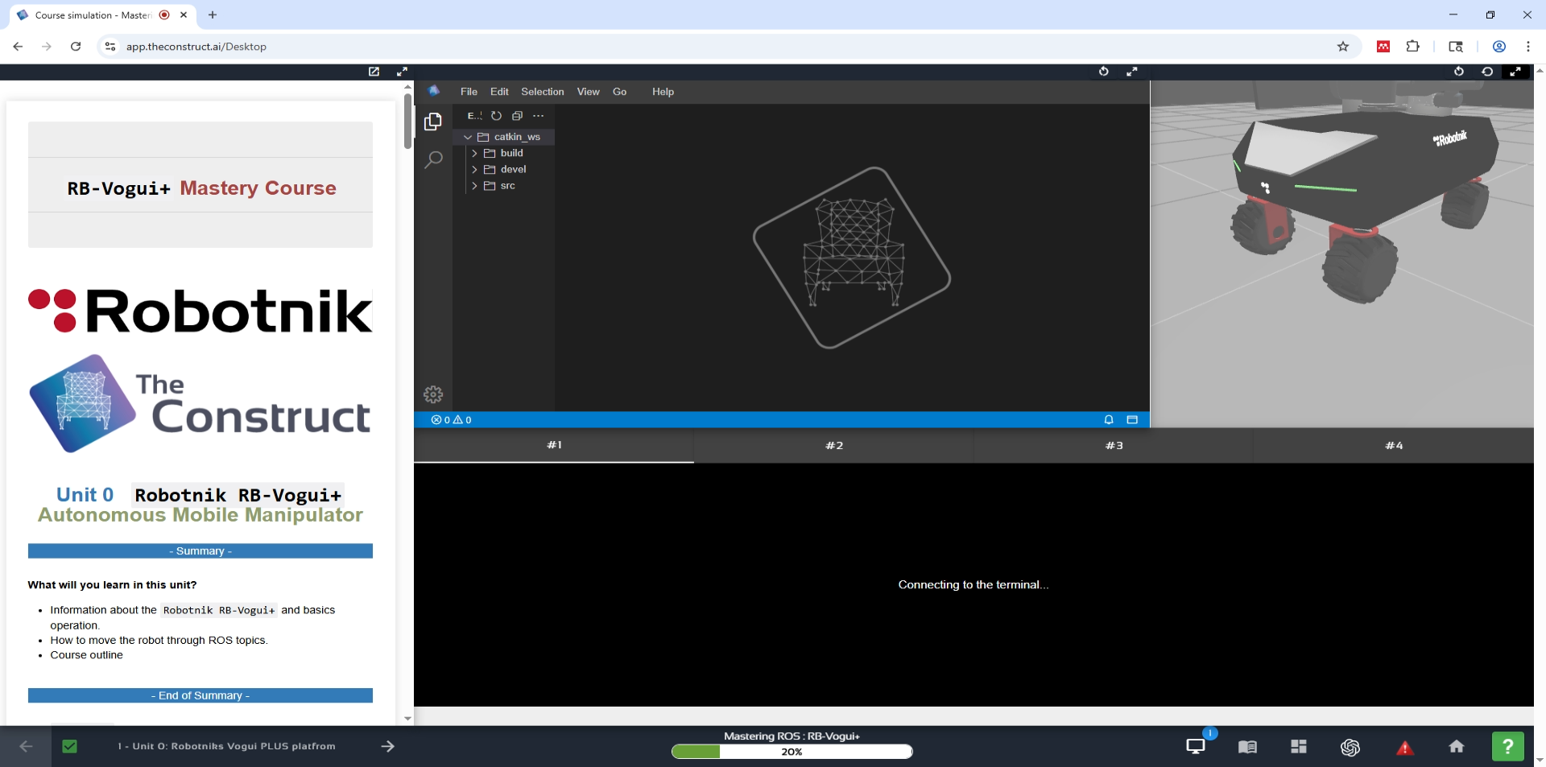
Task: Show errors and warnings count in status bar
Action: coord(452,419)
